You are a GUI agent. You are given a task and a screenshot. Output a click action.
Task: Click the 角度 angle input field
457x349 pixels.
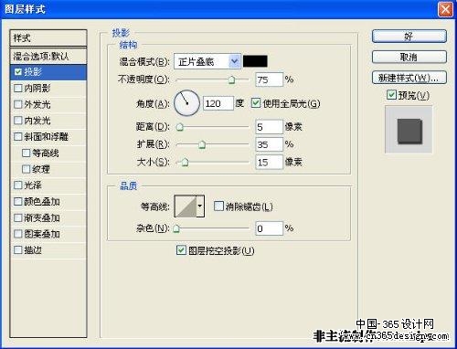click(218, 103)
